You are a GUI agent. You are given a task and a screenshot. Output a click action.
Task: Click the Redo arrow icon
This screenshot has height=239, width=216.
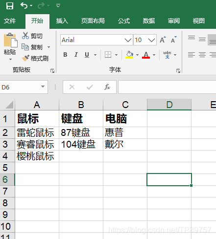tap(41, 6)
